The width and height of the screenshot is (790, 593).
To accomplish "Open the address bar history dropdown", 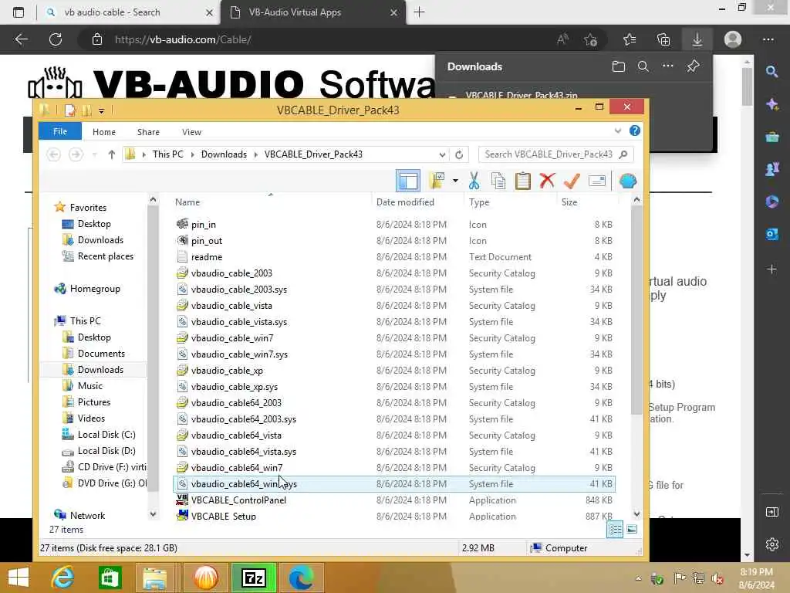I will click(442, 154).
